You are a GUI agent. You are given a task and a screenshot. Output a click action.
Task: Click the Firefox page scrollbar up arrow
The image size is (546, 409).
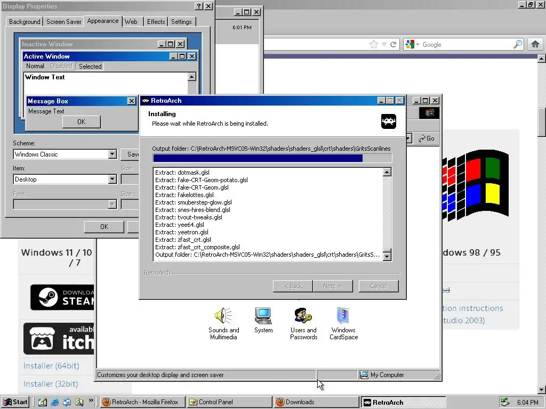click(x=542, y=59)
